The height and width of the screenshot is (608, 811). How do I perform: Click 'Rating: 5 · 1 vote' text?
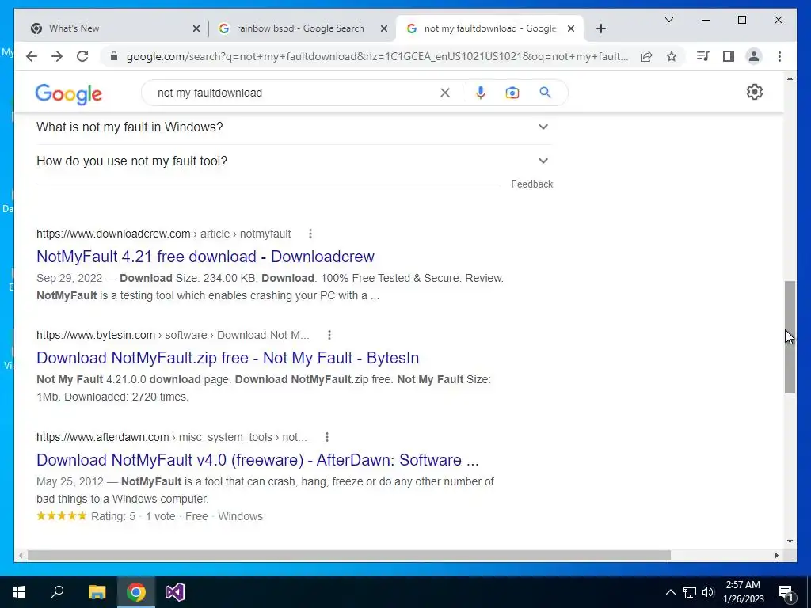coord(133,516)
